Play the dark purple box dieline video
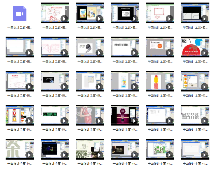The width and height of the screenshot is (215, 170). pyautogui.click(x=134, y=121)
